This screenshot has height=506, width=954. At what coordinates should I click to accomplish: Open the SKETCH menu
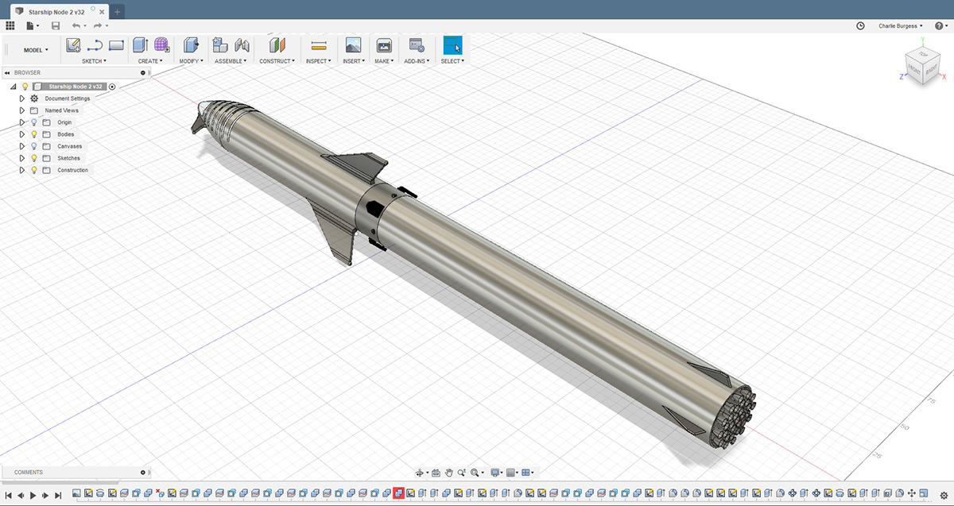[x=94, y=61]
